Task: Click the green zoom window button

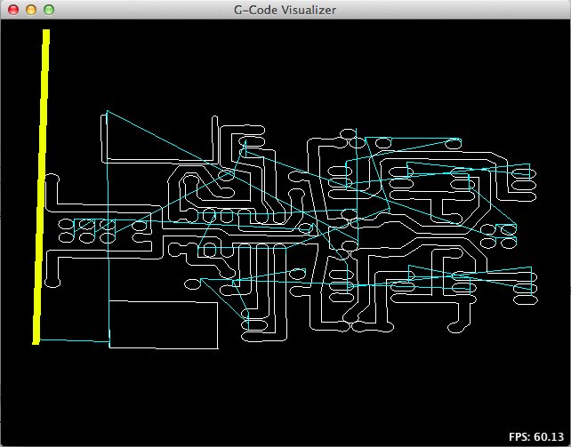Action: 49,10
